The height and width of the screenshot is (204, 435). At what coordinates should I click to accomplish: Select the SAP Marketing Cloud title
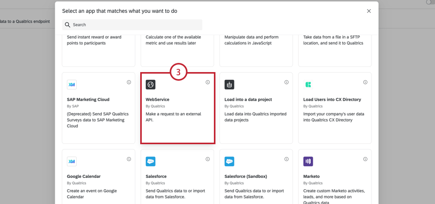click(x=88, y=100)
